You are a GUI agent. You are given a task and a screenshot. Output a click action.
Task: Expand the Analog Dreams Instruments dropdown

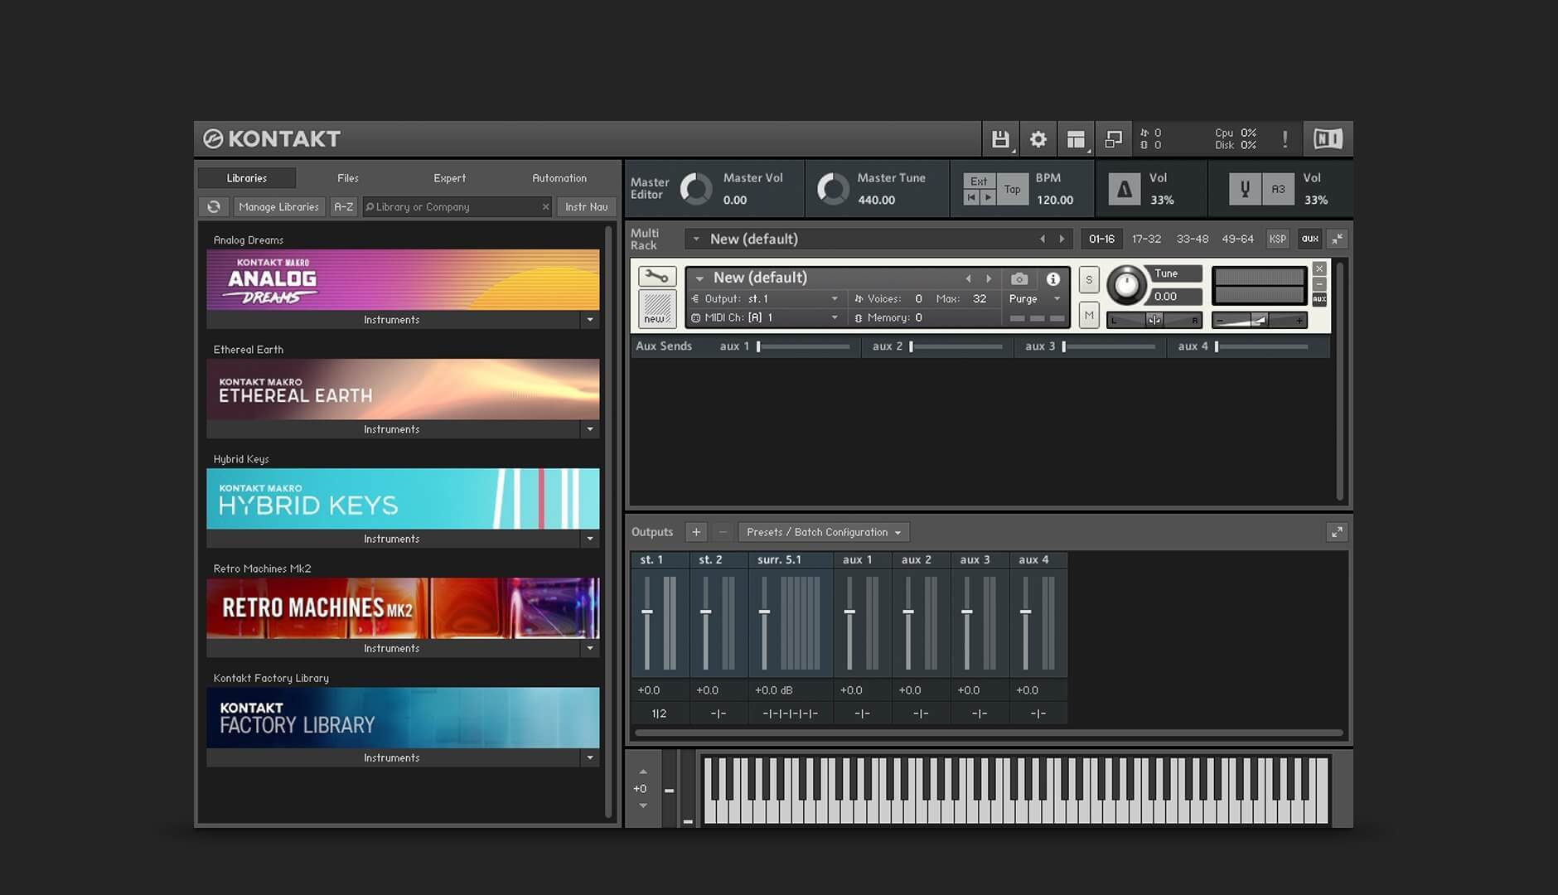(591, 319)
